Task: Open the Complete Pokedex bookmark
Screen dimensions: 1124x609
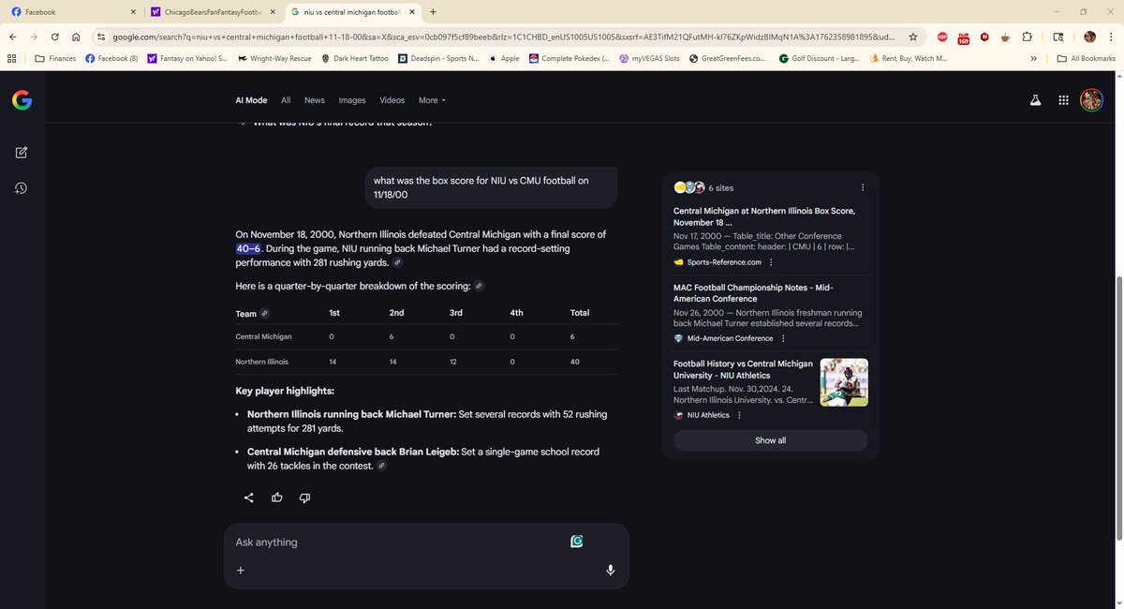Action: click(569, 58)
